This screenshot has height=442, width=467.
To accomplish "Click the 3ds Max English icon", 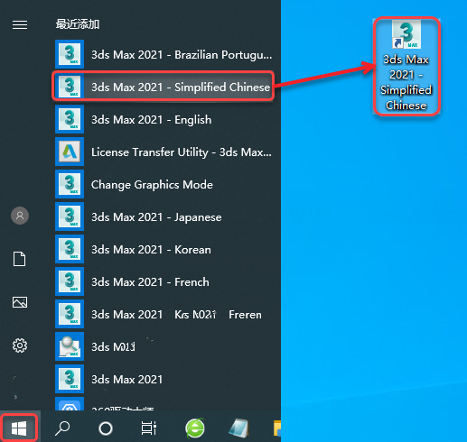I will click(x=70, y=119).
